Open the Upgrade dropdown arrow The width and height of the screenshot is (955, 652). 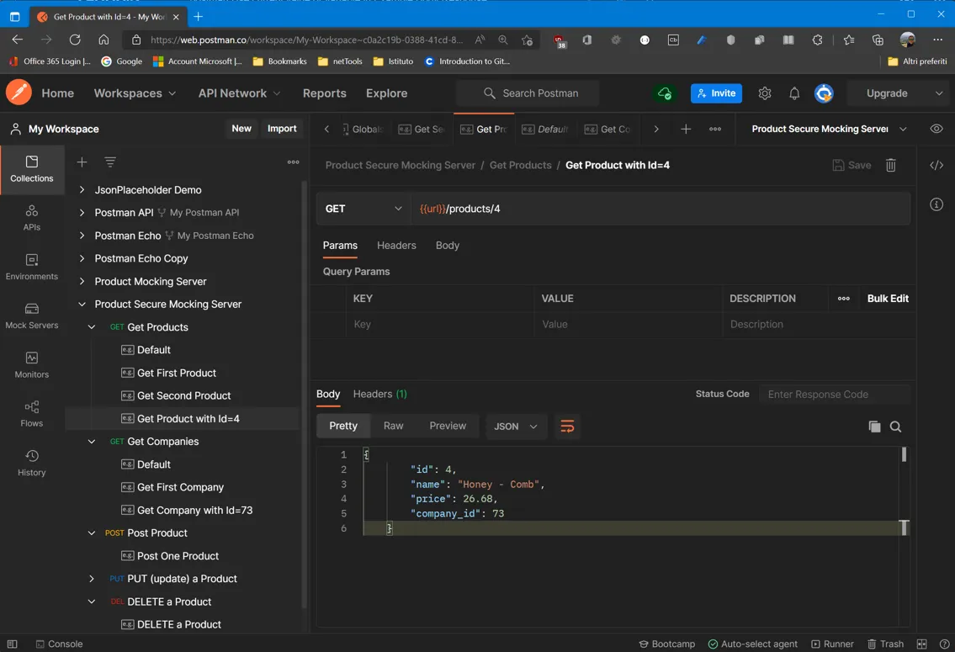938,93
